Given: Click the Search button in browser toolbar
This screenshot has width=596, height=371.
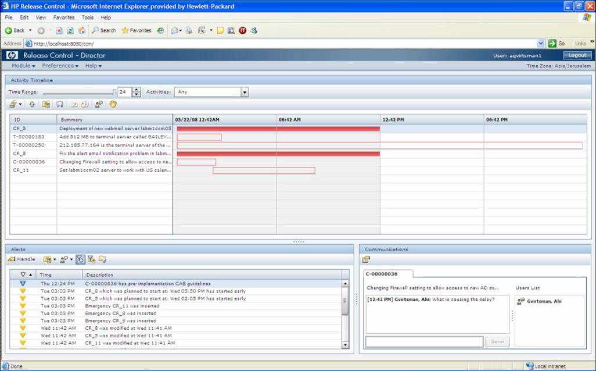Looking at the screenshot, I should click(x=104, y=30).
